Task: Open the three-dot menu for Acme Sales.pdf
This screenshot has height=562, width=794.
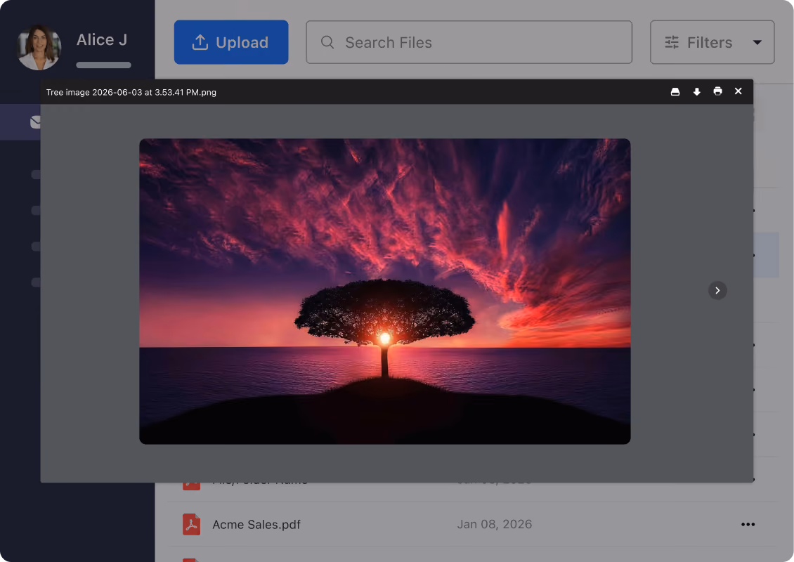Action: pyautogui.click(x=748, y=525)
